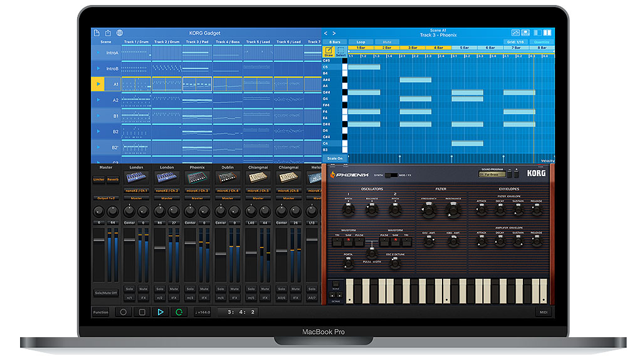Click the Solo/Mute Off button

106,293
